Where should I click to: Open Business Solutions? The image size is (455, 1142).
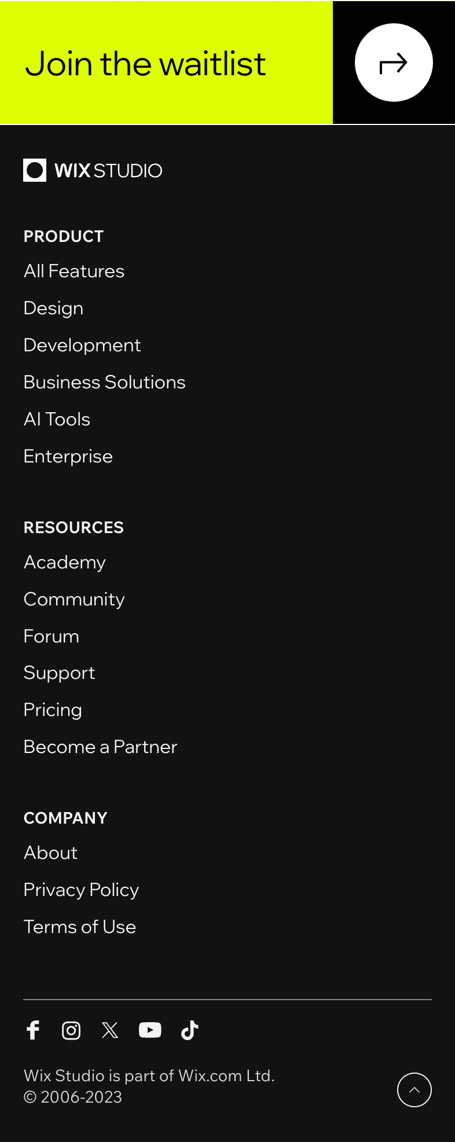click(104, 382)
